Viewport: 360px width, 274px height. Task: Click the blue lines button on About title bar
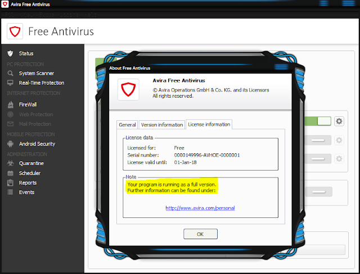click(x=281, y=67)
